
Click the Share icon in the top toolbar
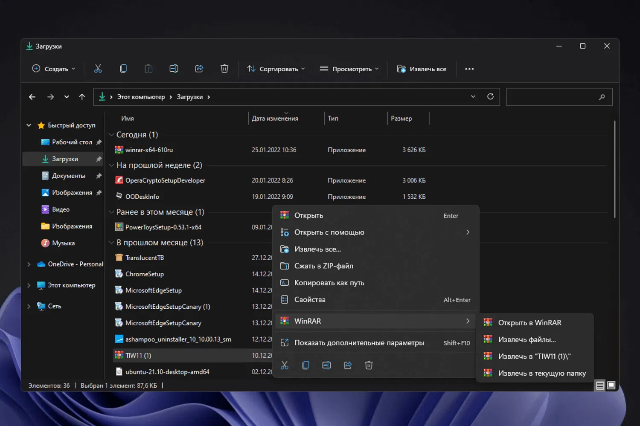(x=199, y=69)
